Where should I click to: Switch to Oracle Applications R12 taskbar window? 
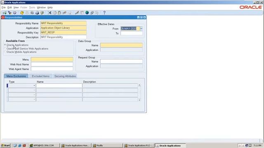[139, 146]
